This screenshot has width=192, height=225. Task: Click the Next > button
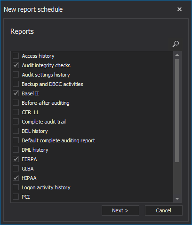coord(120,210)
